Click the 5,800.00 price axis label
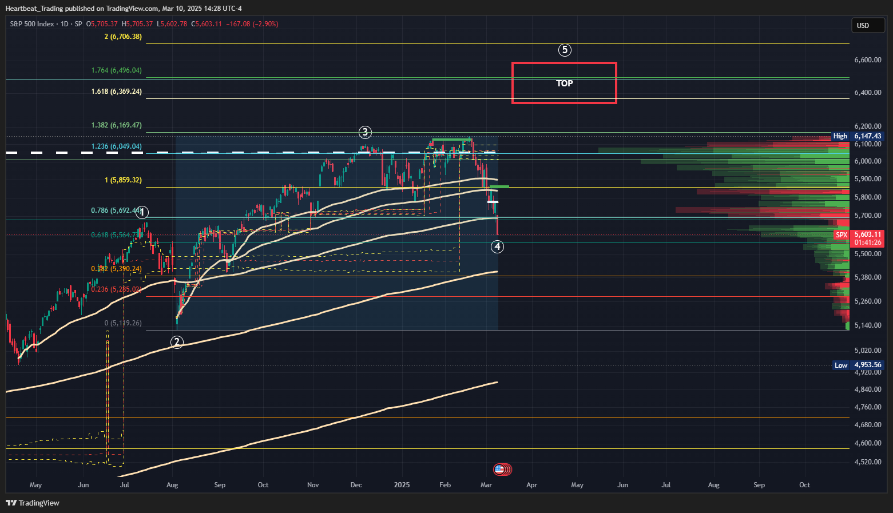The width and height of the screenshot is (893, 513). (x=867, y=197)
